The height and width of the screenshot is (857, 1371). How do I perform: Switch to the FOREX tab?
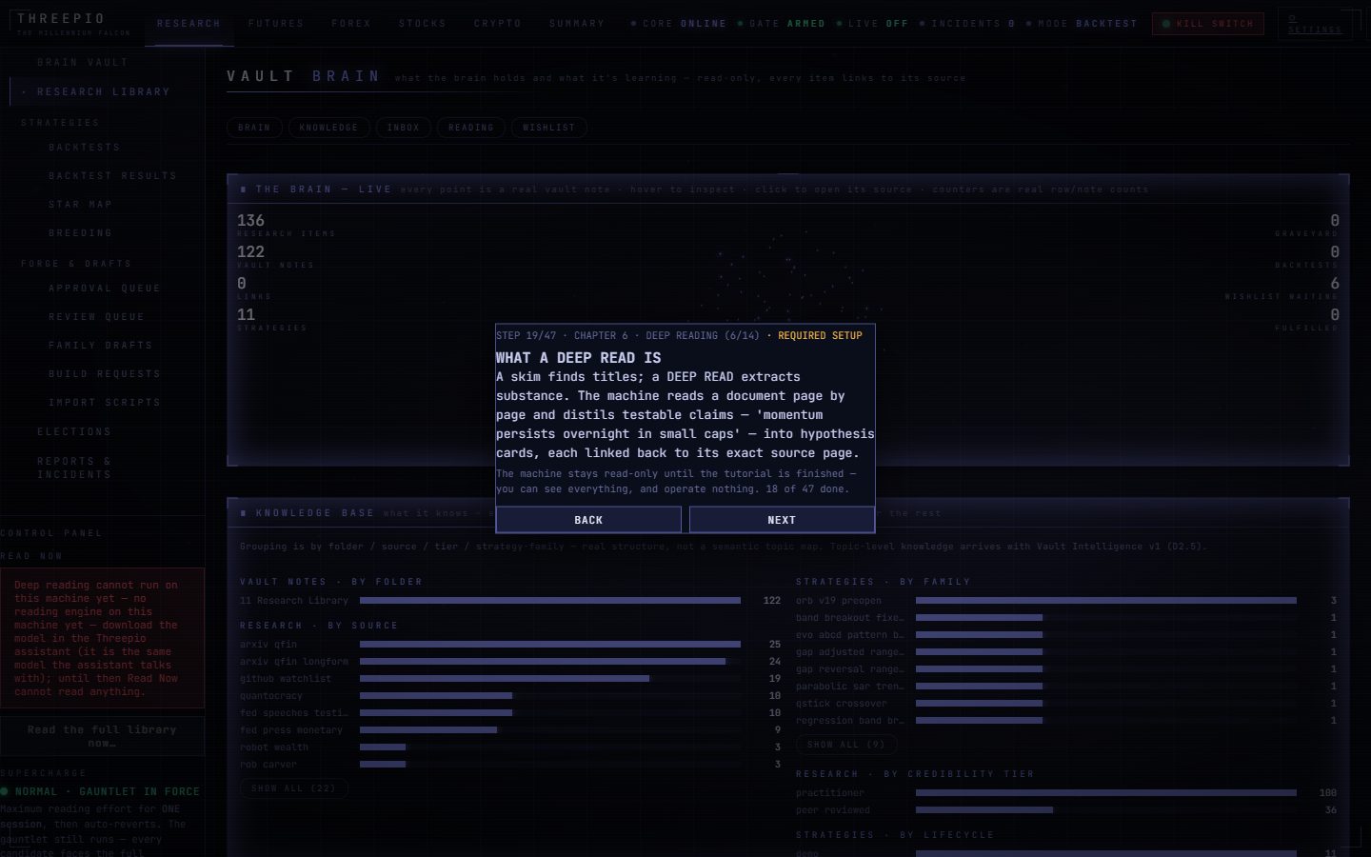(x=351, y=24)
